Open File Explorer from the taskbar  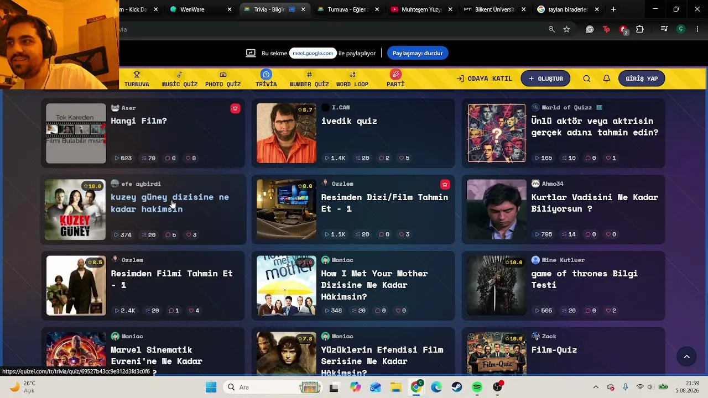pos(395,387)
